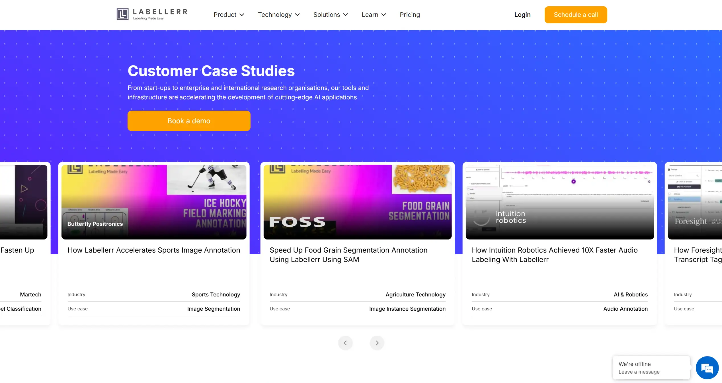Click the Book a demo button
722x383 pixels.
tap(188, 121)
